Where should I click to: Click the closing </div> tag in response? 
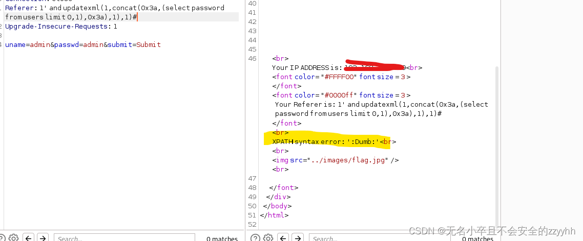279,197
